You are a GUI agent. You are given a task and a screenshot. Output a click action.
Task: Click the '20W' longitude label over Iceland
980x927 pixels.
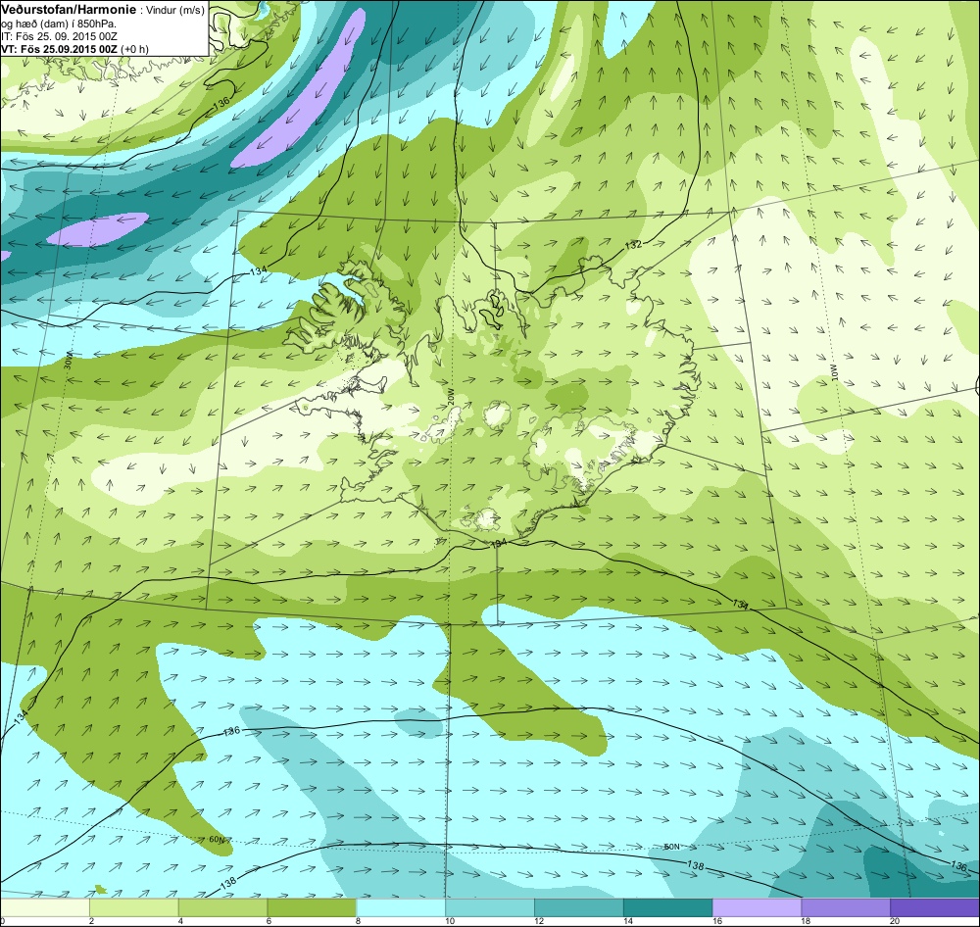(x=450, y=398)
